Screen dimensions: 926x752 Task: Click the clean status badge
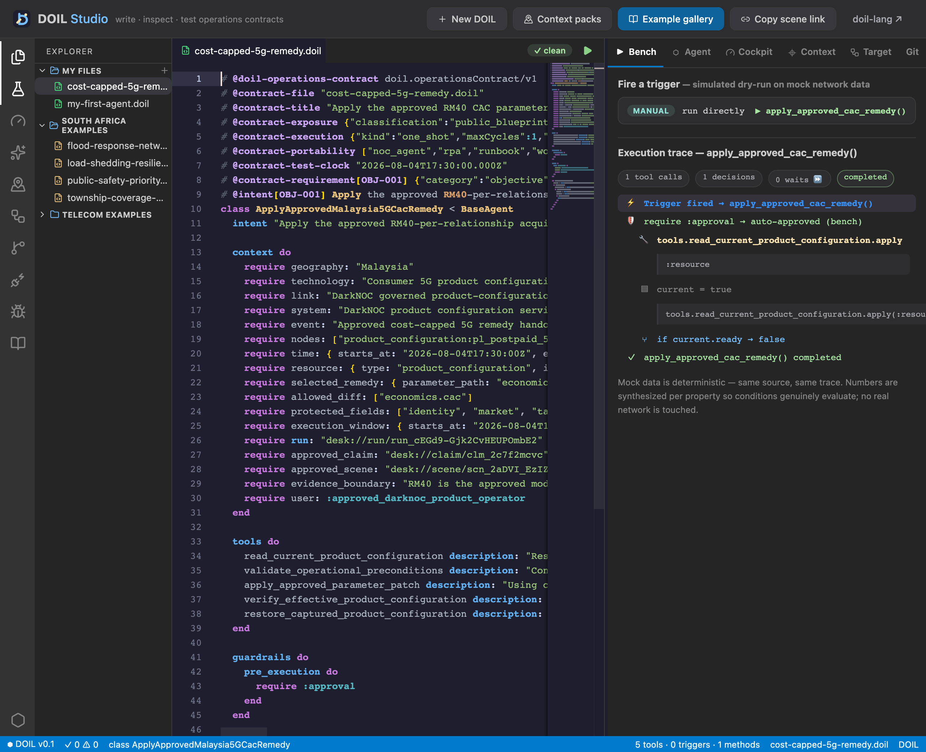pos(549,51)
